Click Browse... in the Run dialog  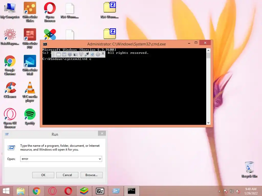[91, 175]
